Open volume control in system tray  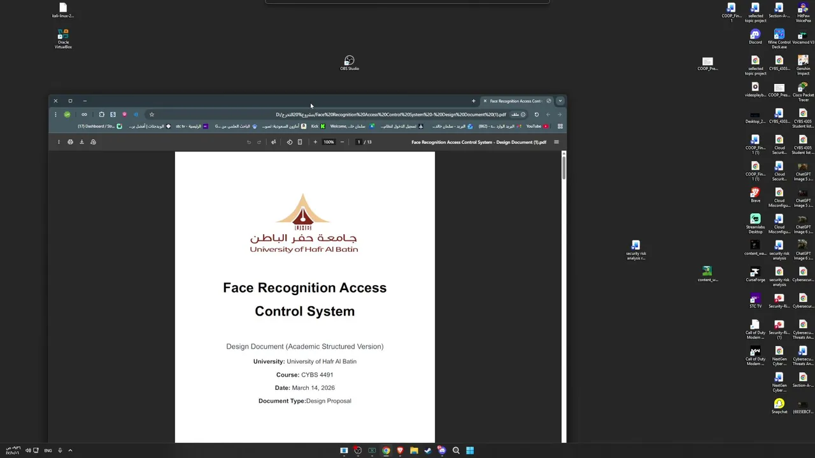tap(28, 450)
